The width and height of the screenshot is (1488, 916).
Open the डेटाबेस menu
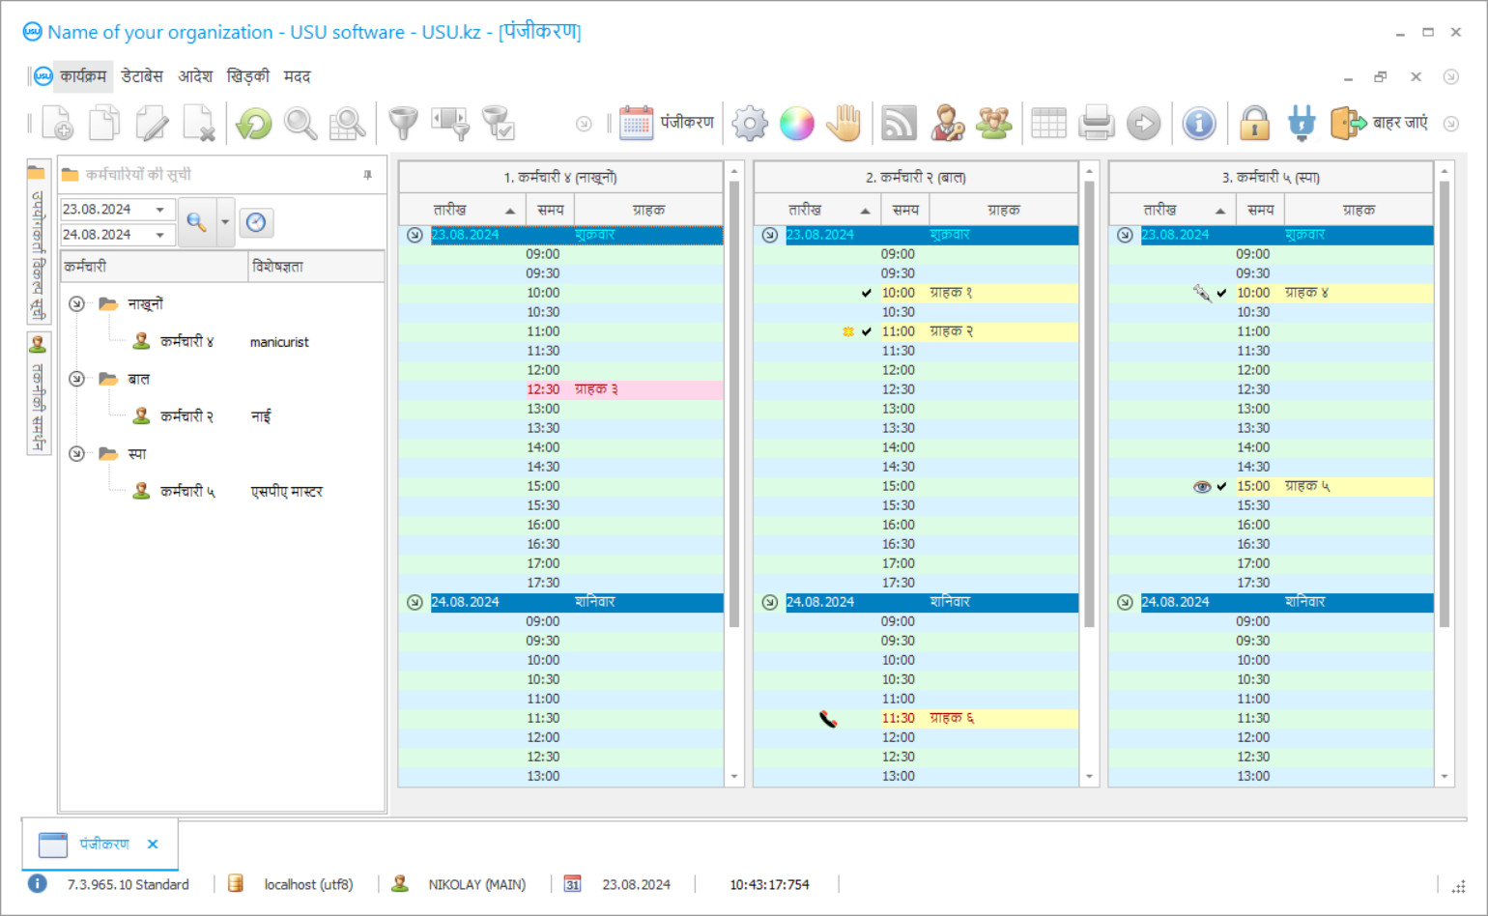[x=142, y=76]
